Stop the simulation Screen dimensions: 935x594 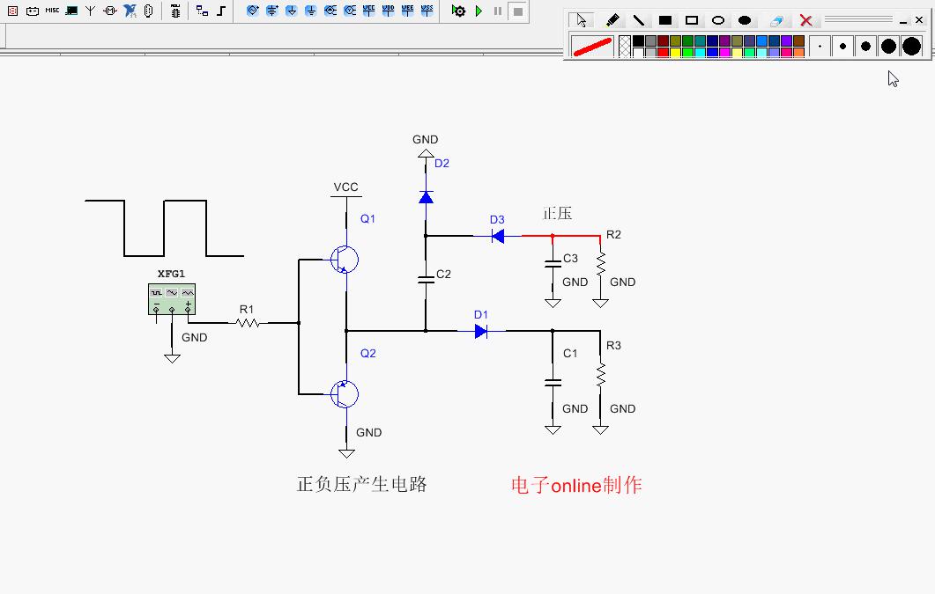[x=518, y=11]
